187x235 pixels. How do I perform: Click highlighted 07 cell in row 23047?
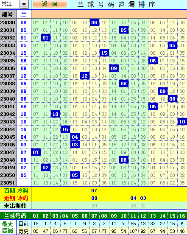pyautogui.click(x=36, y=152)
